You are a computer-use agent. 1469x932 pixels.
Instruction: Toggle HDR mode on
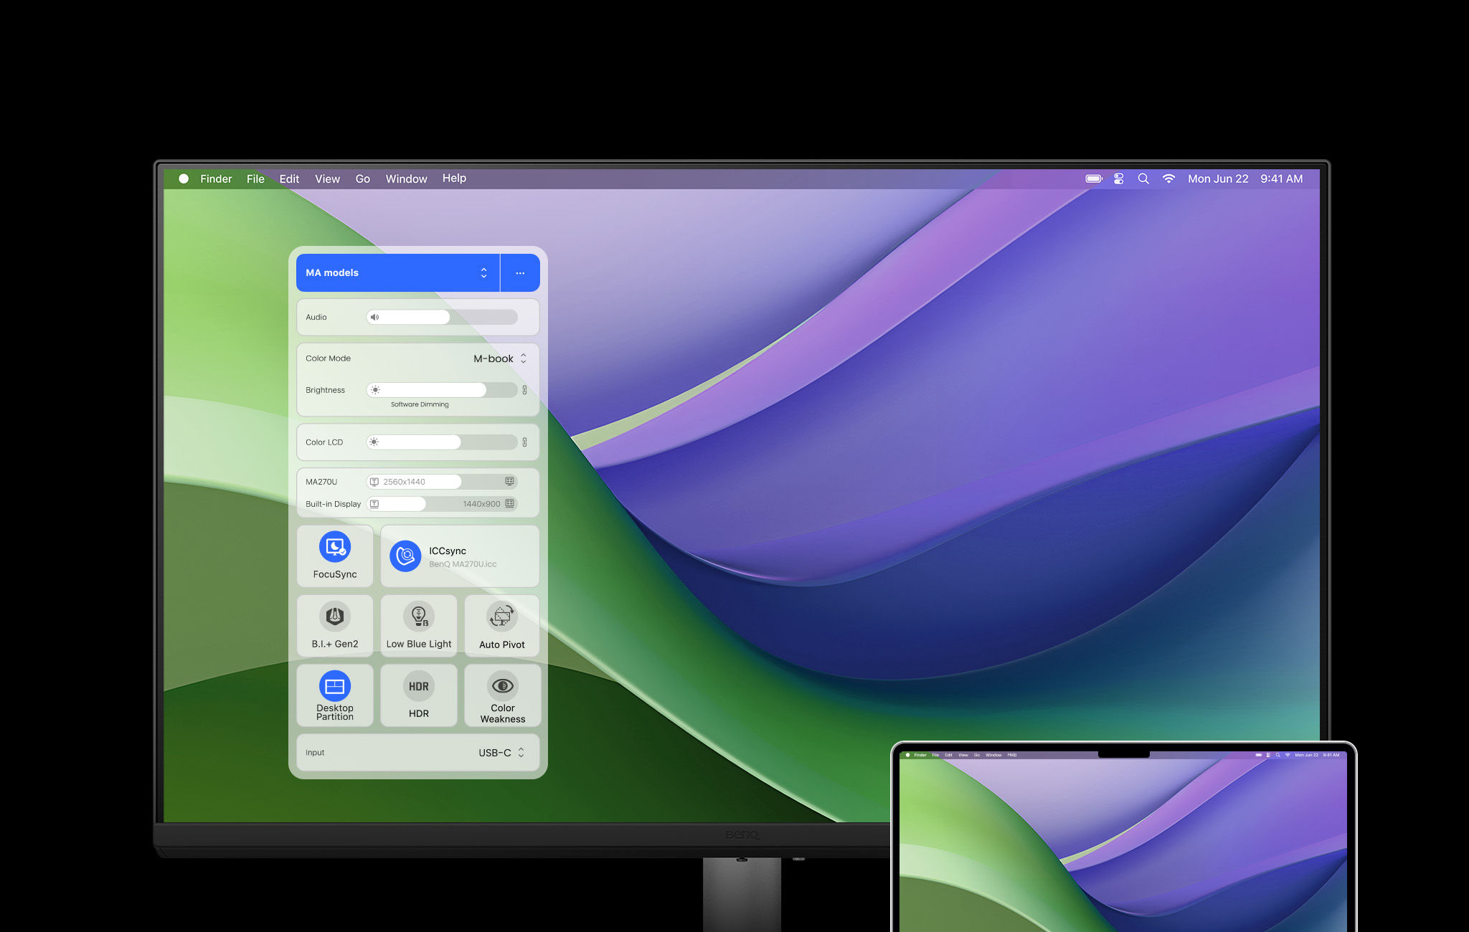tap(417, 695)
